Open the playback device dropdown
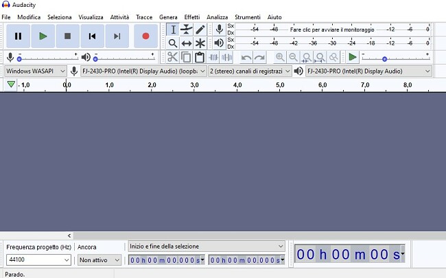The image size is (446, 278). 368,71
